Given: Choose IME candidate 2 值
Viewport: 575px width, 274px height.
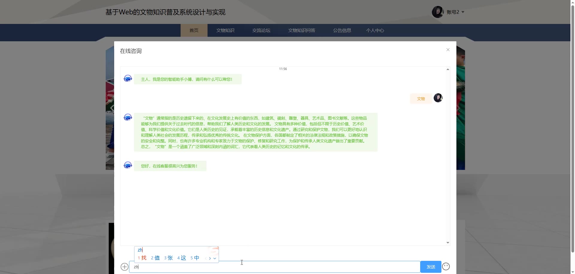Looking at the screenshot, I should pyautogui.click(x=155, y=258).
